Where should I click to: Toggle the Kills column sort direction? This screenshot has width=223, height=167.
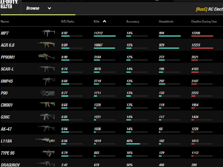coord(104,21)
